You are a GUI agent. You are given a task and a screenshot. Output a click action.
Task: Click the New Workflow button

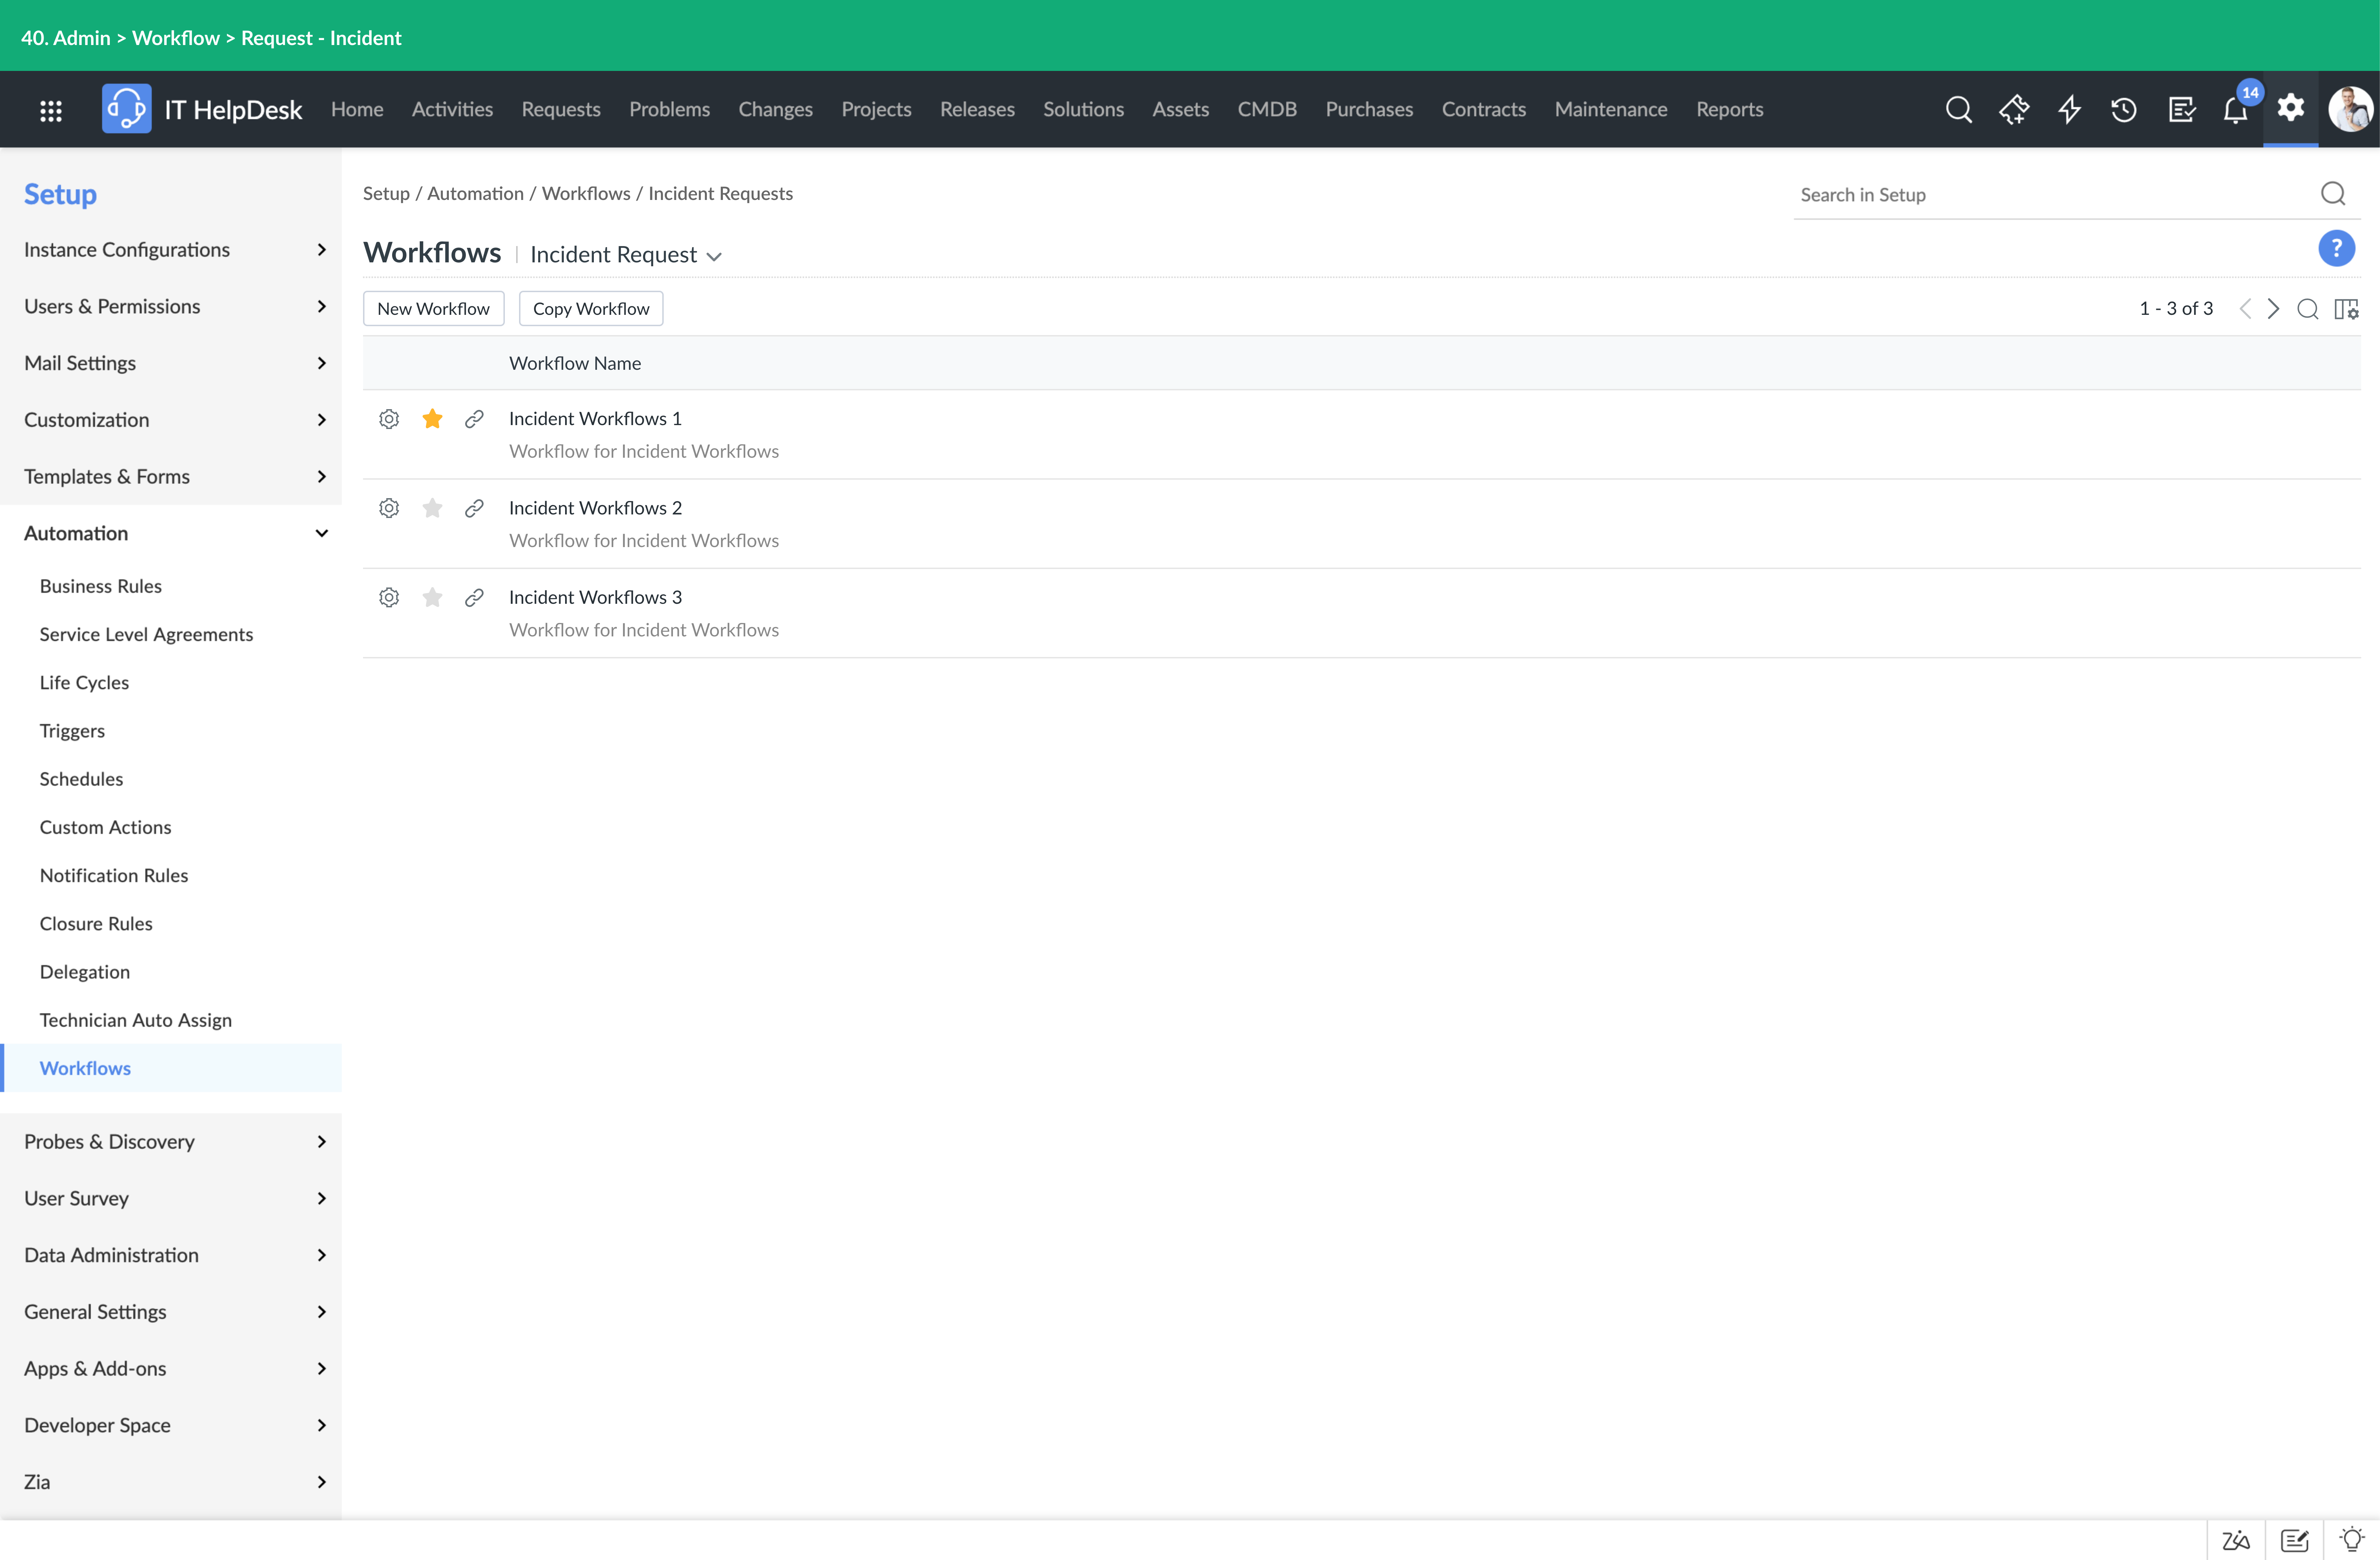click(434, 309)
